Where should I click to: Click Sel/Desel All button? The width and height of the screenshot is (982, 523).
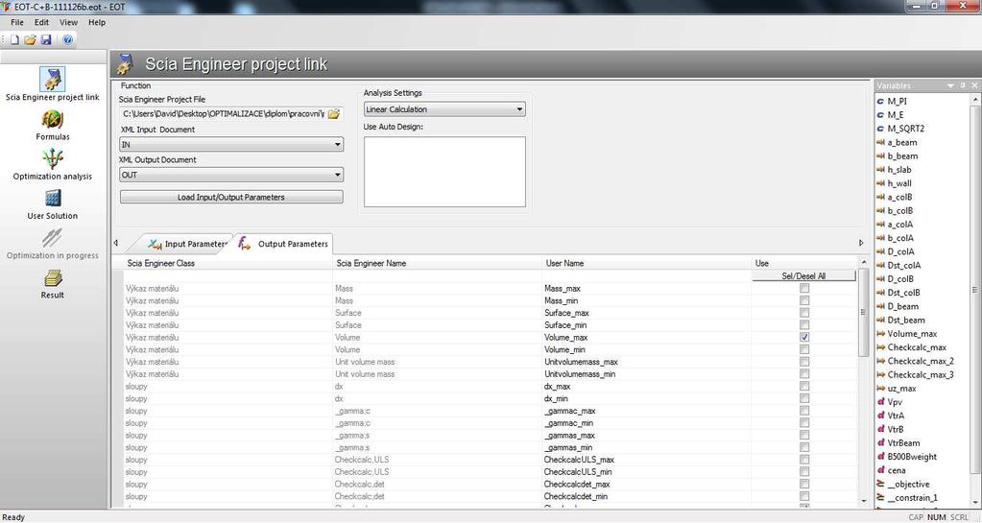(x=803, y=275)
